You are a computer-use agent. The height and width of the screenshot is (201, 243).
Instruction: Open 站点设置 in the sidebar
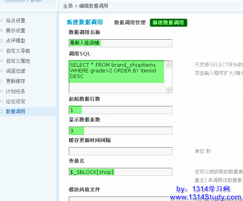[x=15, y=20]
